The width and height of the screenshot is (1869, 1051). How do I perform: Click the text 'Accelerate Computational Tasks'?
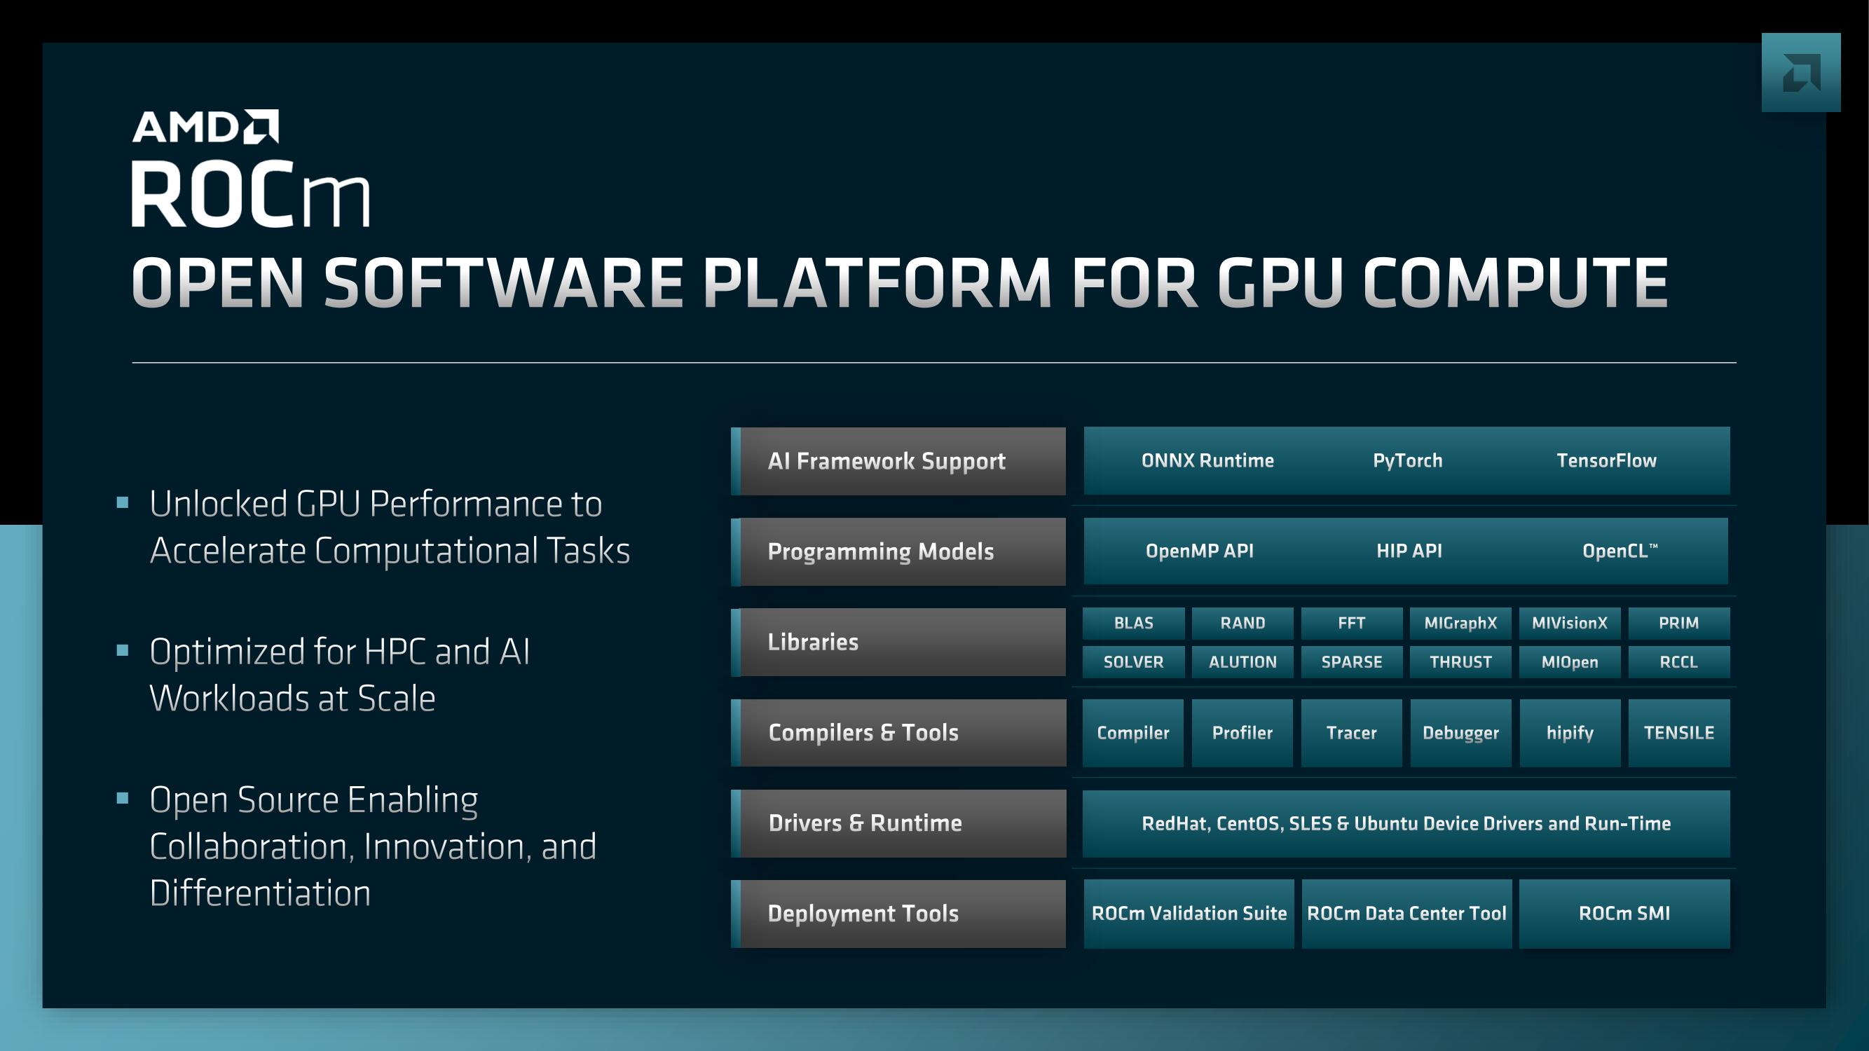pos(390,551)
